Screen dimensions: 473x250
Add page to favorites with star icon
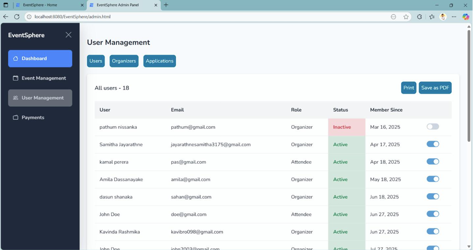406,17
